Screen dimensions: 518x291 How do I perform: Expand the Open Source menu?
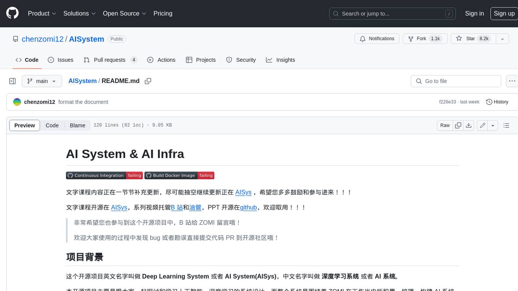[x=125, y=13]
